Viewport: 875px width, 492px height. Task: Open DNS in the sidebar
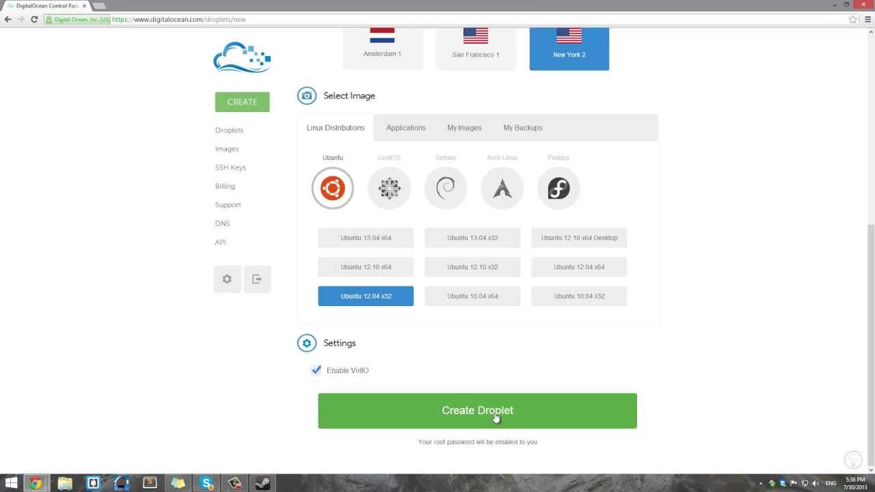(222, 223)
